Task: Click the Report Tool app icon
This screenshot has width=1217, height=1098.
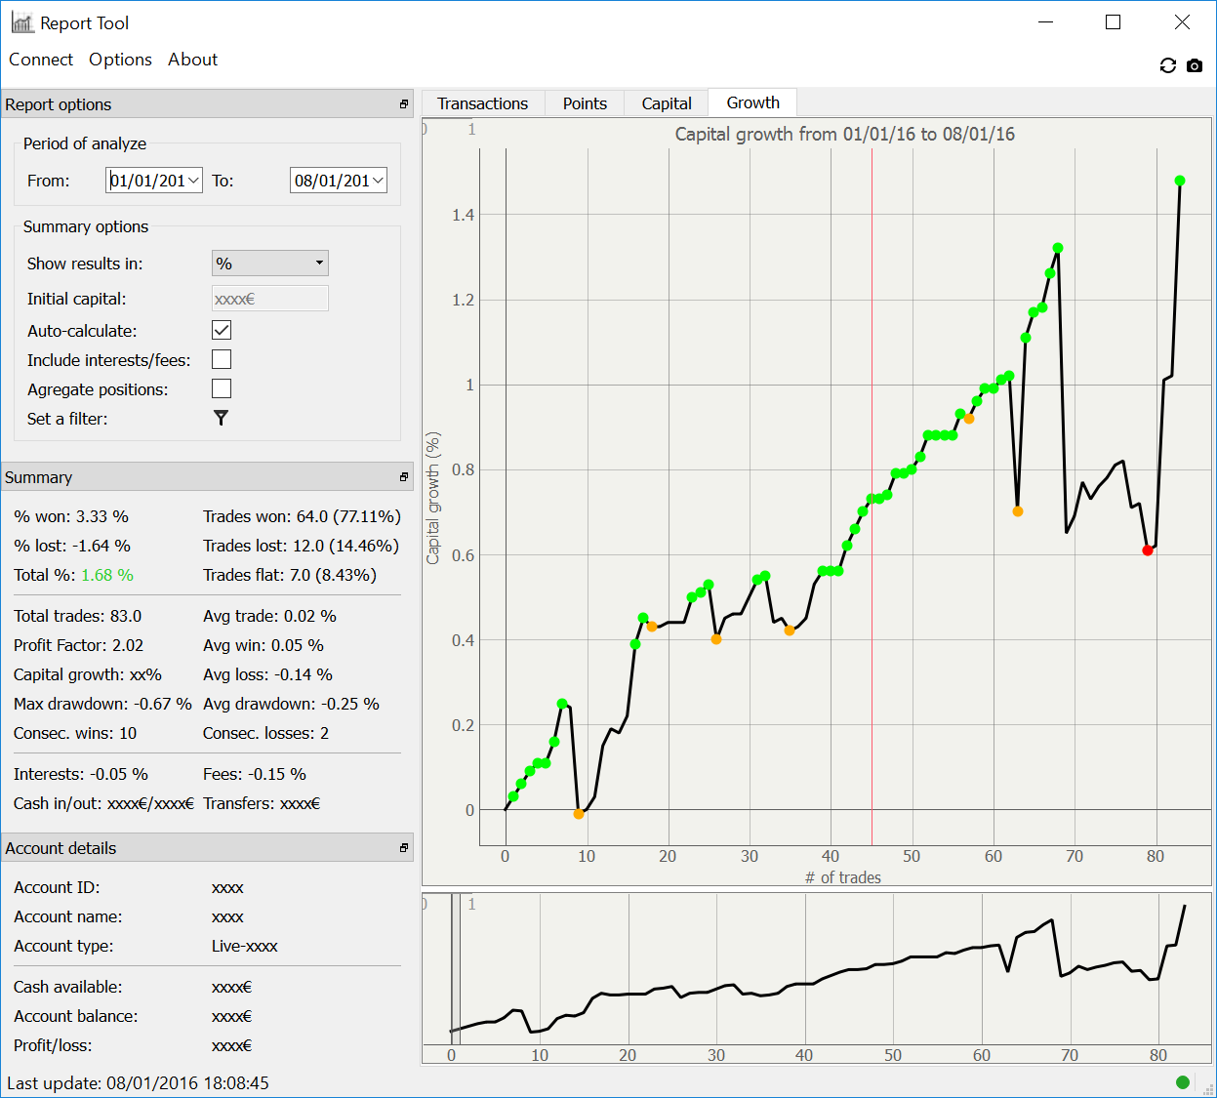Action: pos(22,22)
